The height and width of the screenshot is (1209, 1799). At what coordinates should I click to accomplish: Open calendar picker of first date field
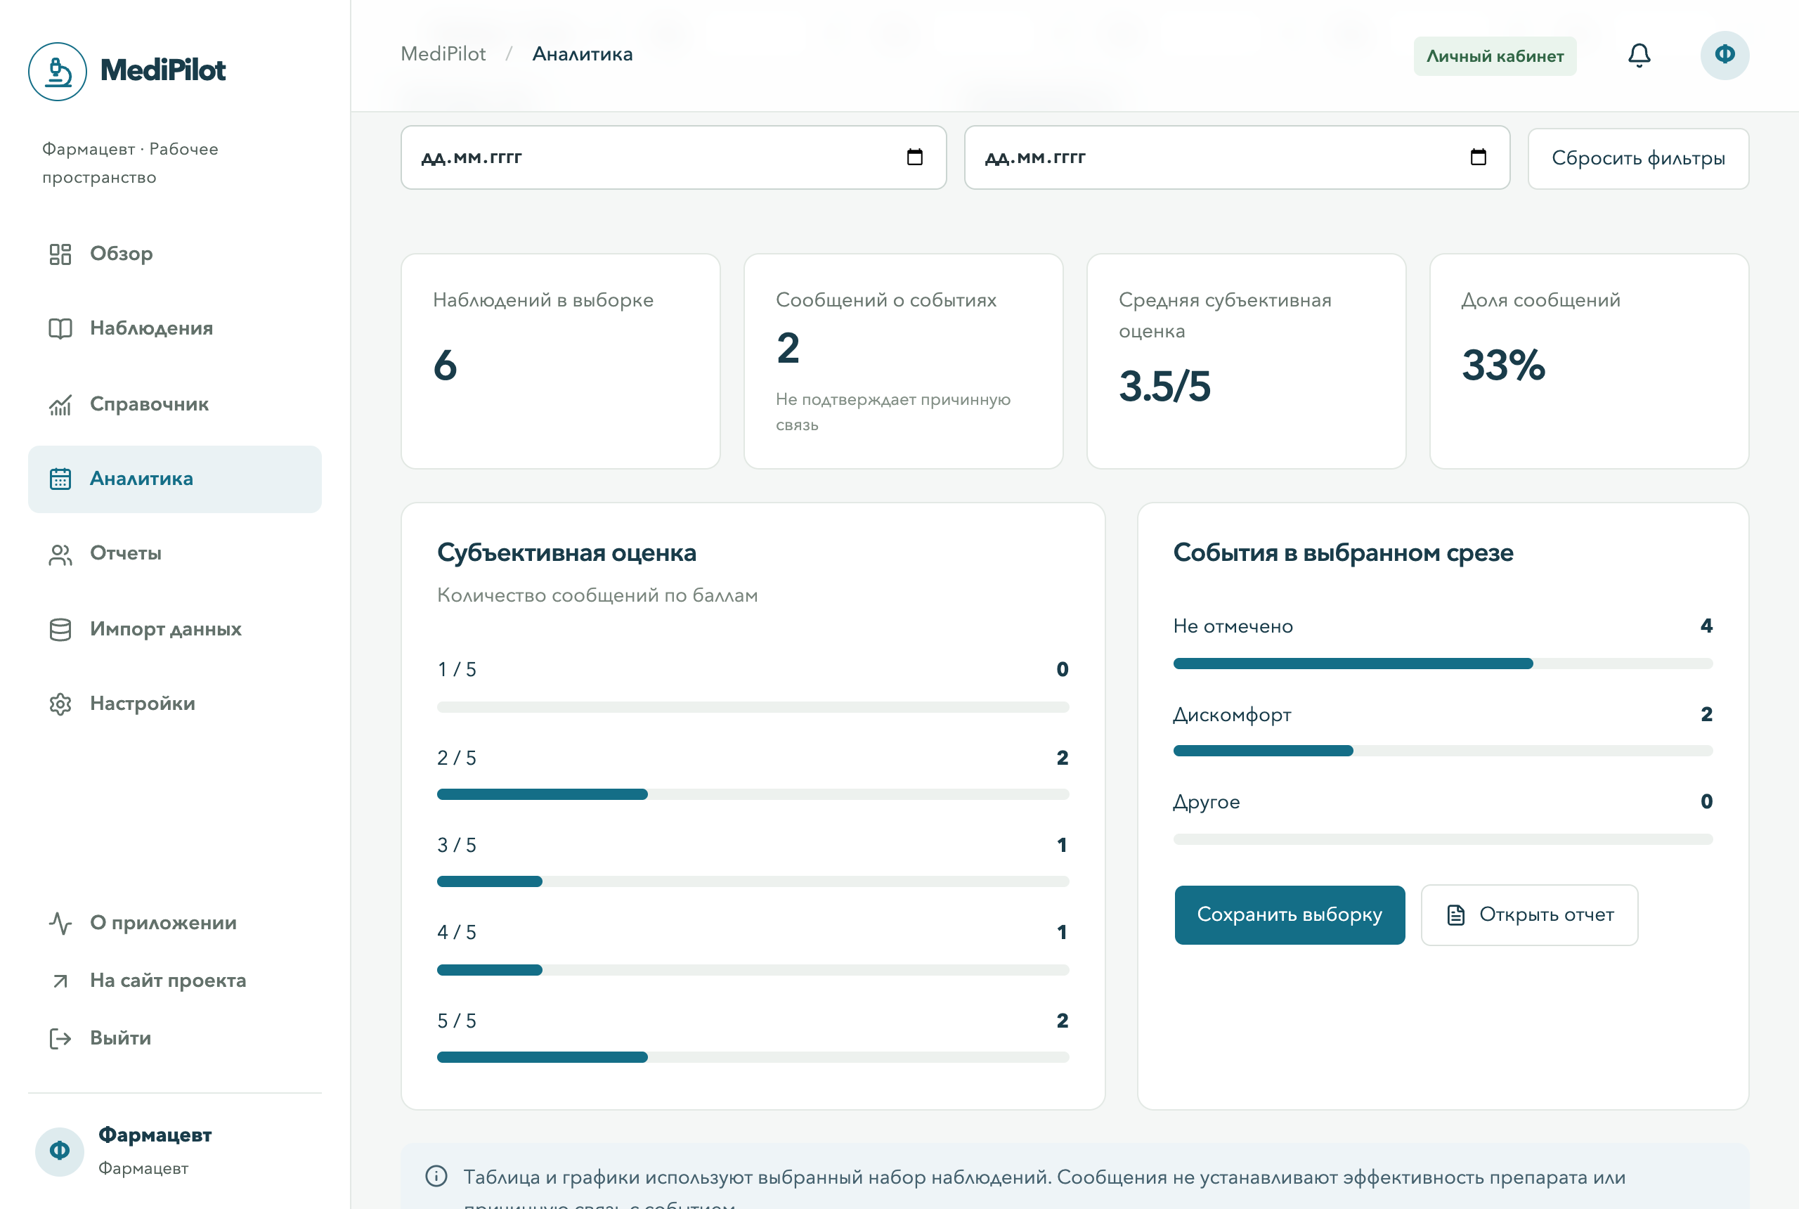coord(914,157)
